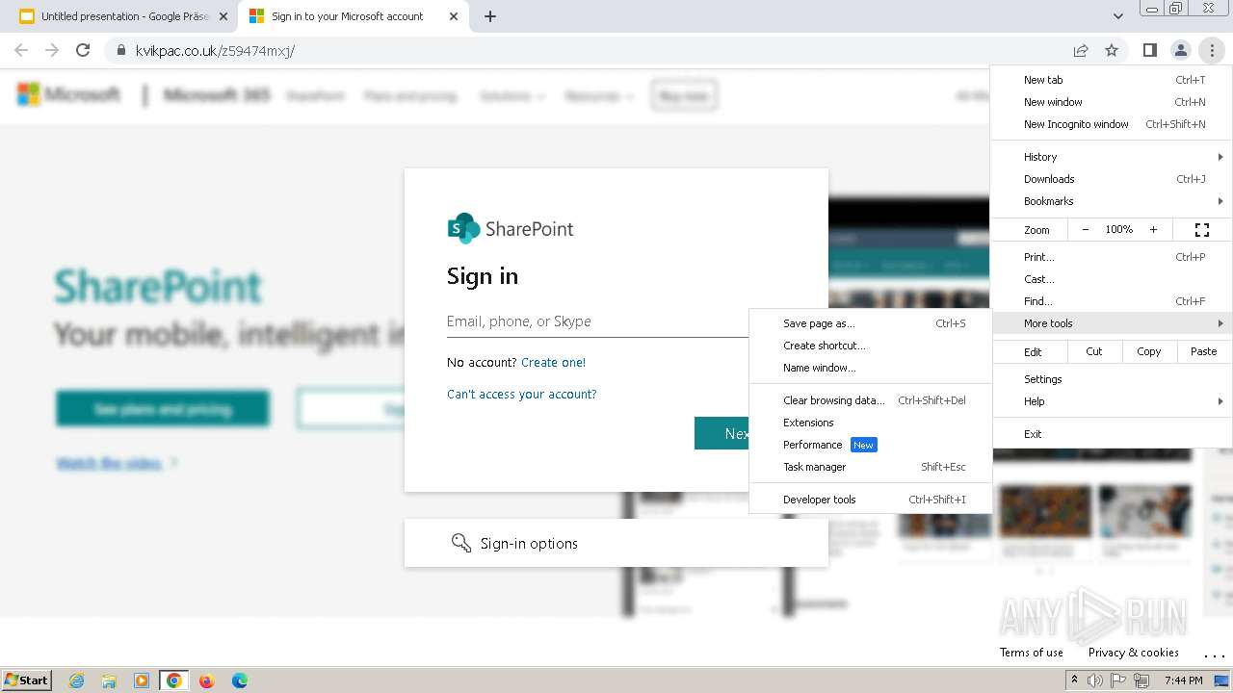Close the Microsoft sign-in tab

pyautogui.click(x=453, y=16)
